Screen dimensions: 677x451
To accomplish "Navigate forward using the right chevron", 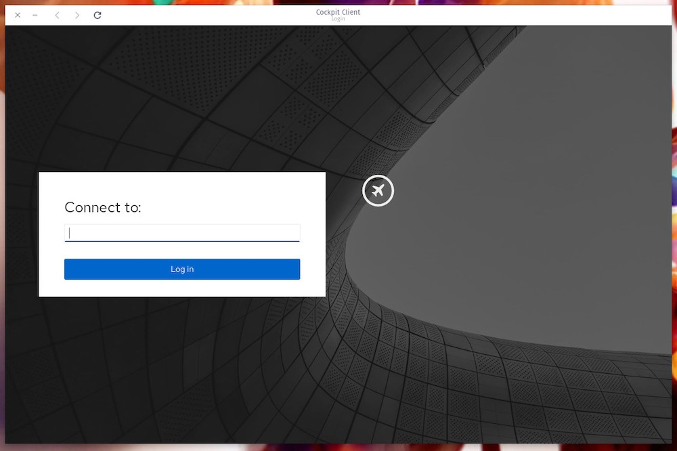I will pyautogui.click(x=77, y=14).
